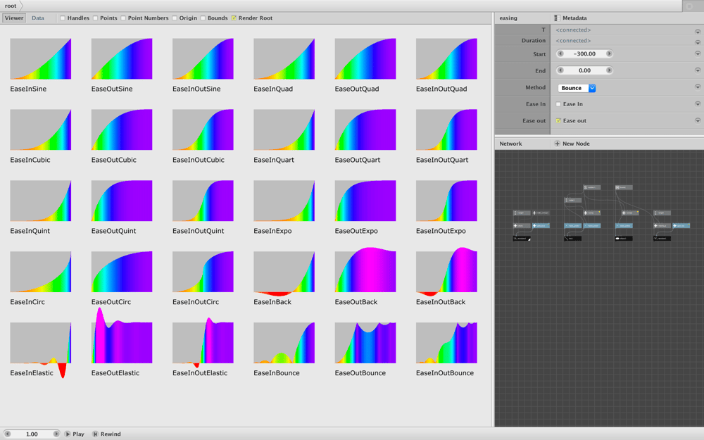Click the Metadata button label

(x=574, y=18)
